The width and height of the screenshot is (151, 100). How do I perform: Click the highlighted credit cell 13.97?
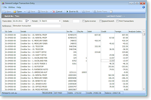pyautogui.click(x=108, y=61)
